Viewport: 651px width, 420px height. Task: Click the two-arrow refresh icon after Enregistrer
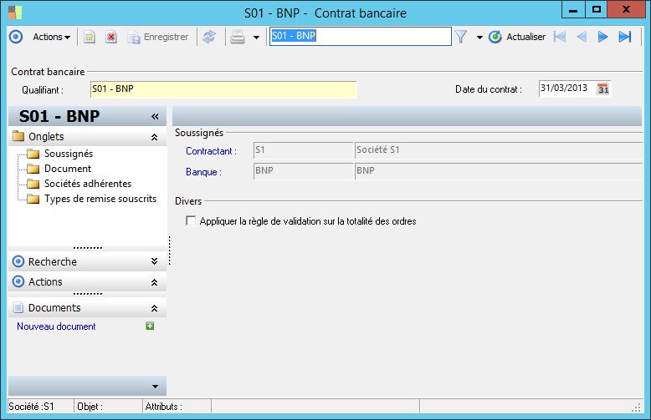[209, 37]
